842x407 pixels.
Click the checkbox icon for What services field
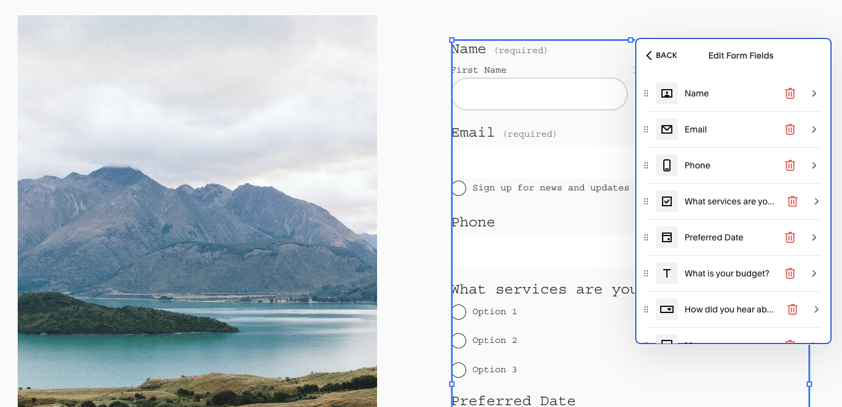[x=667, y=201]
